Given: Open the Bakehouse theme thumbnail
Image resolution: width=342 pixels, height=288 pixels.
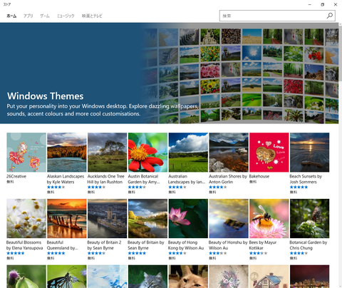Looking at the screenshot, I should [269, 153].
